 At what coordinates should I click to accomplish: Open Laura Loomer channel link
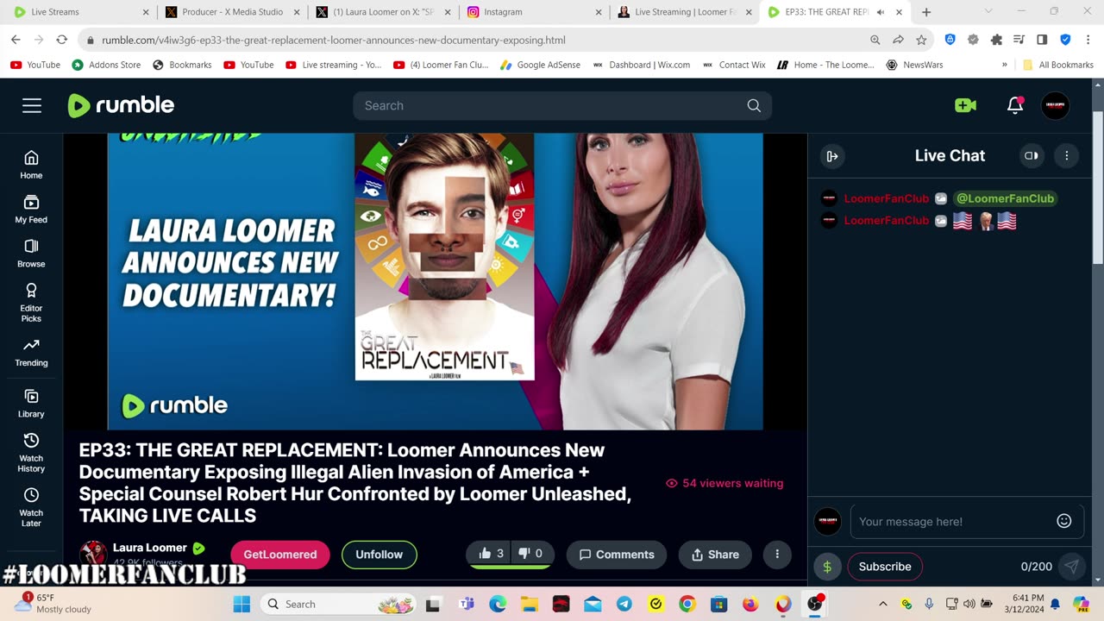pos(149,548)
